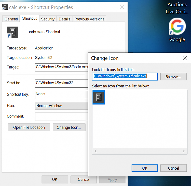Click the 'calc.exe - Shortcut' name text
Image resolution: width=191 pixels, height=186 pixels.
pos(45,32)
